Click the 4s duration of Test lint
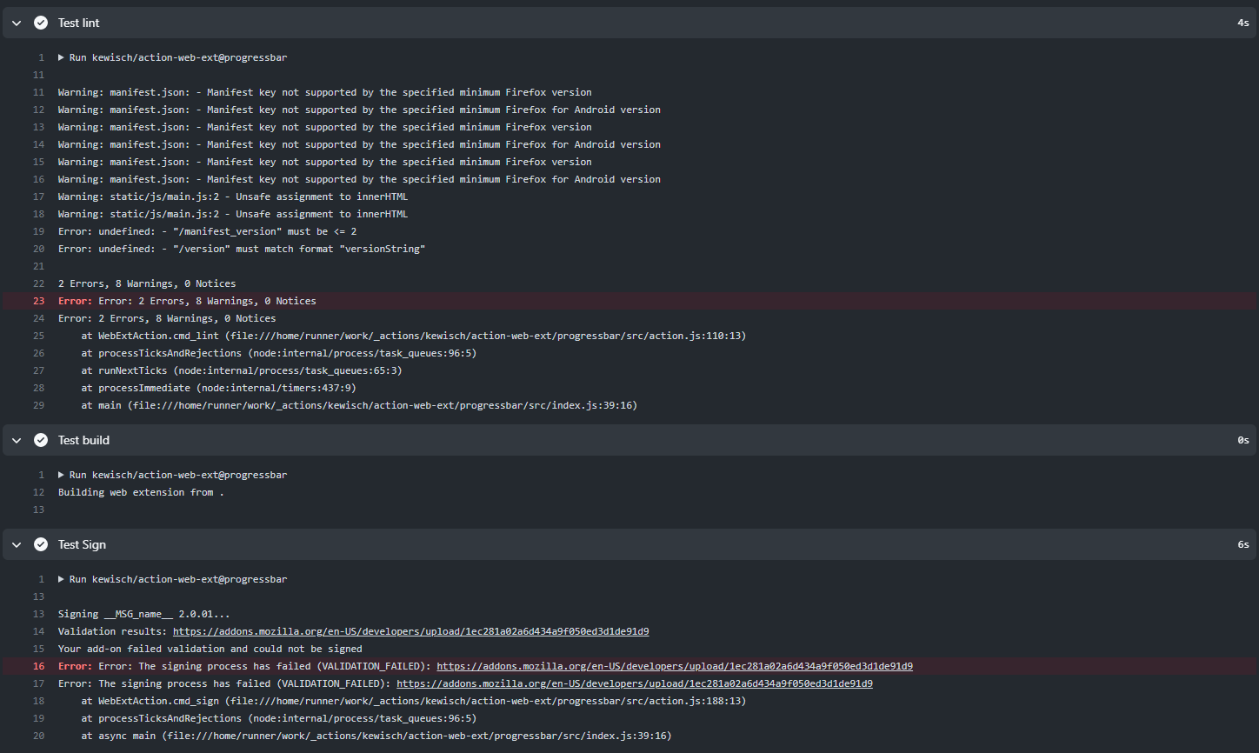 point(1243,23)
